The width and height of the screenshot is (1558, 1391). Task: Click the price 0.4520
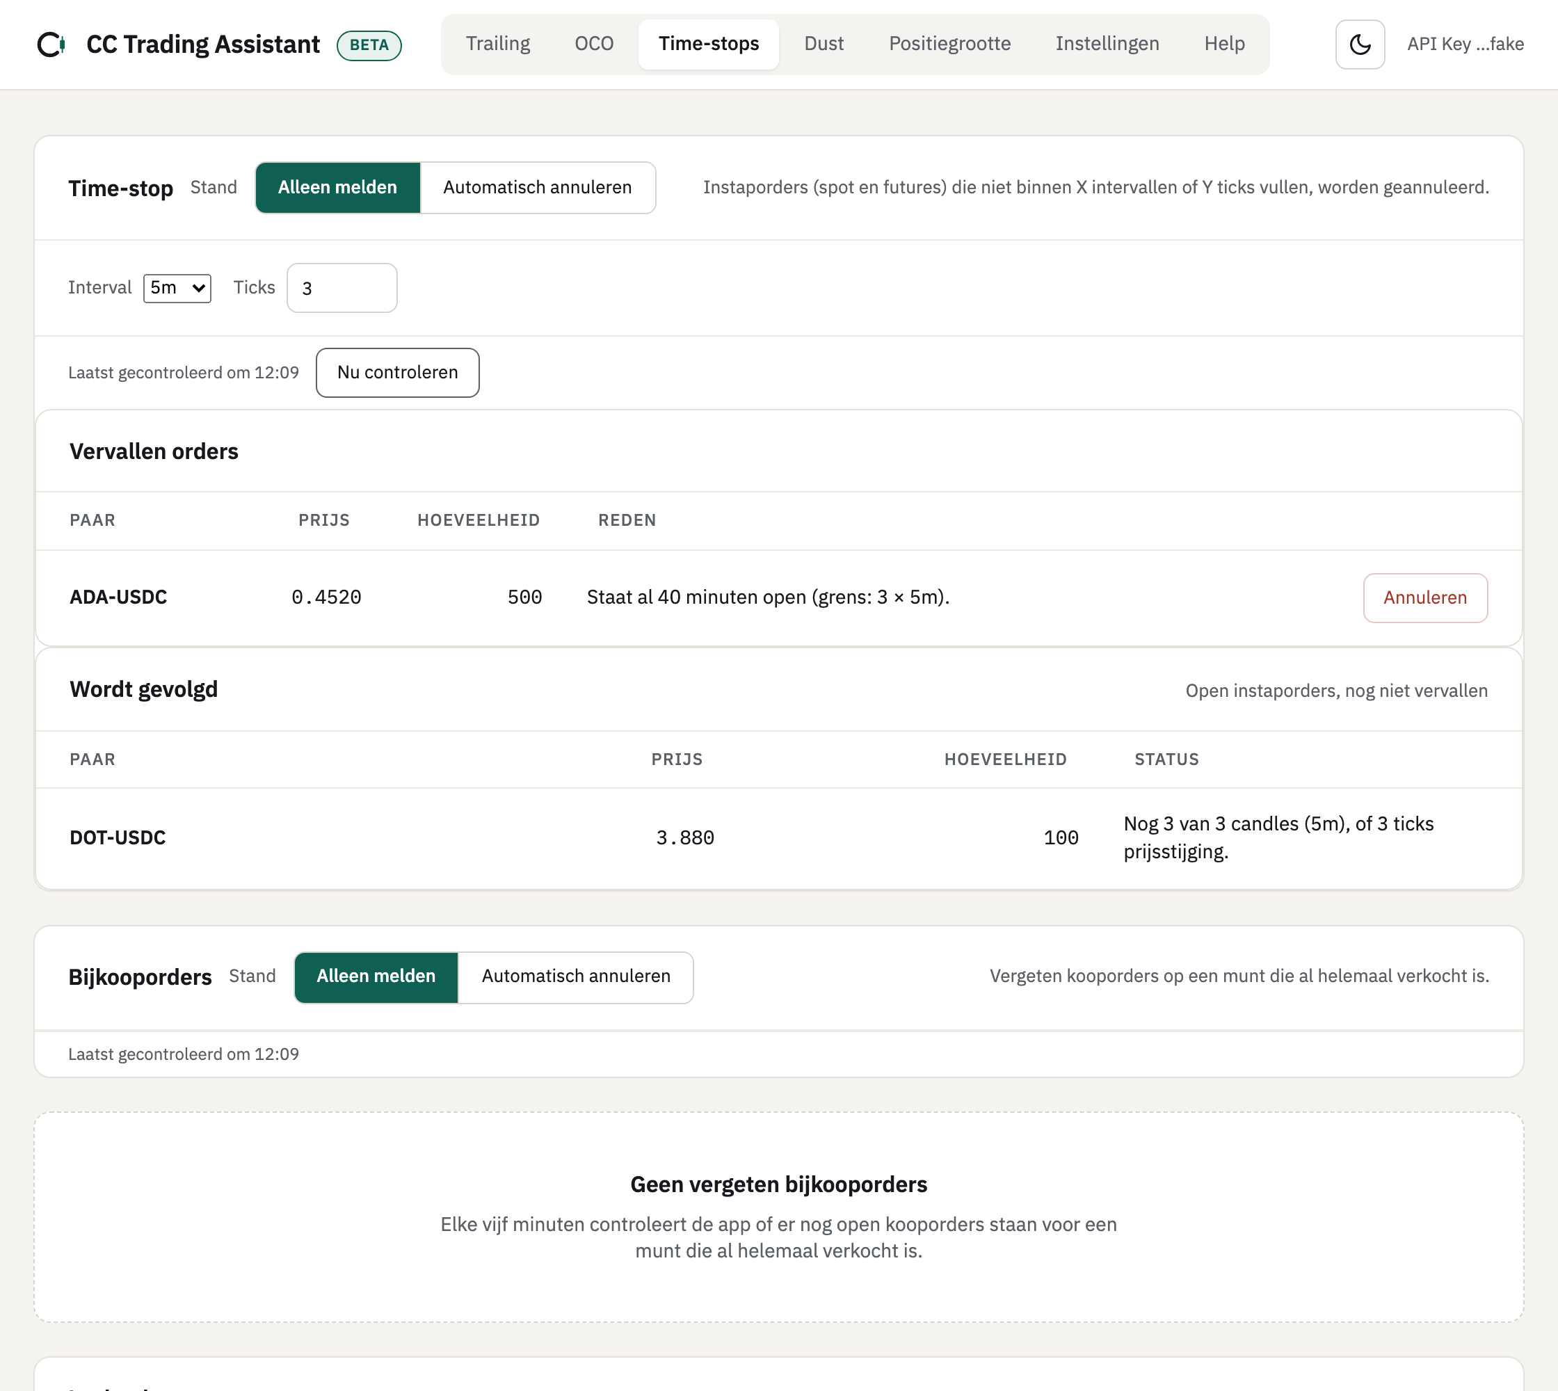point(326,597)
